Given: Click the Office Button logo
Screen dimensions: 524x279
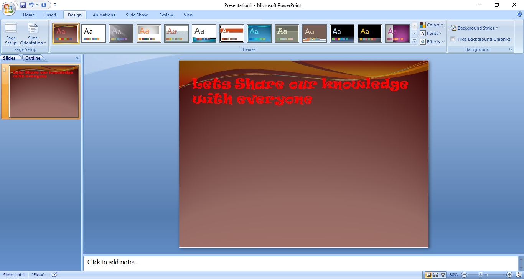Looking at the screenshot, I should click(x=8, y=8).
